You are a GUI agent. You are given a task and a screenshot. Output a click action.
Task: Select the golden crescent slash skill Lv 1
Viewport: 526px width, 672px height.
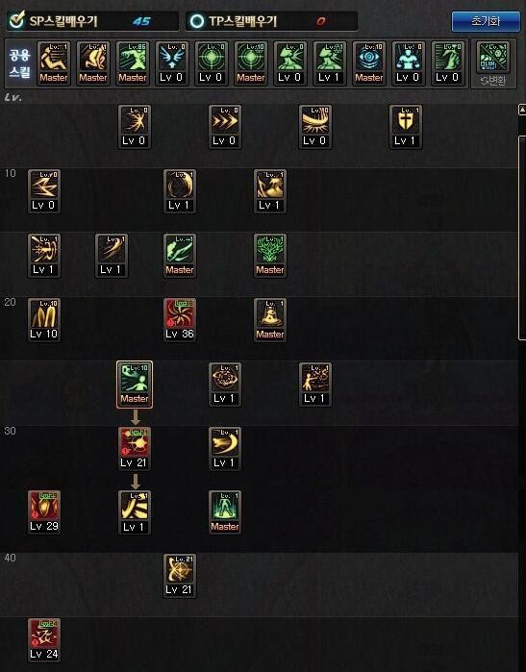(x=225, y=449)
